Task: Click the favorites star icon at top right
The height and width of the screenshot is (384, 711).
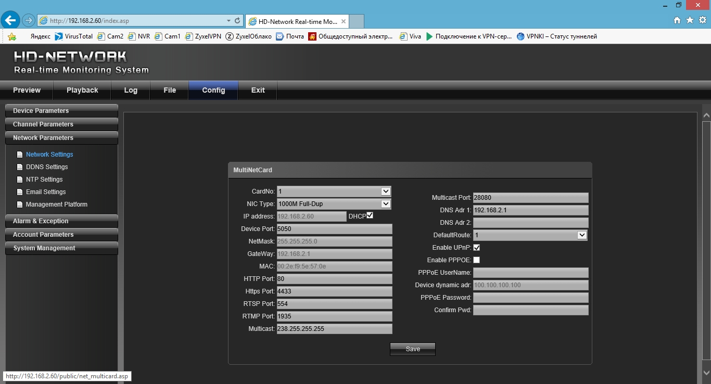Action: 690,20
